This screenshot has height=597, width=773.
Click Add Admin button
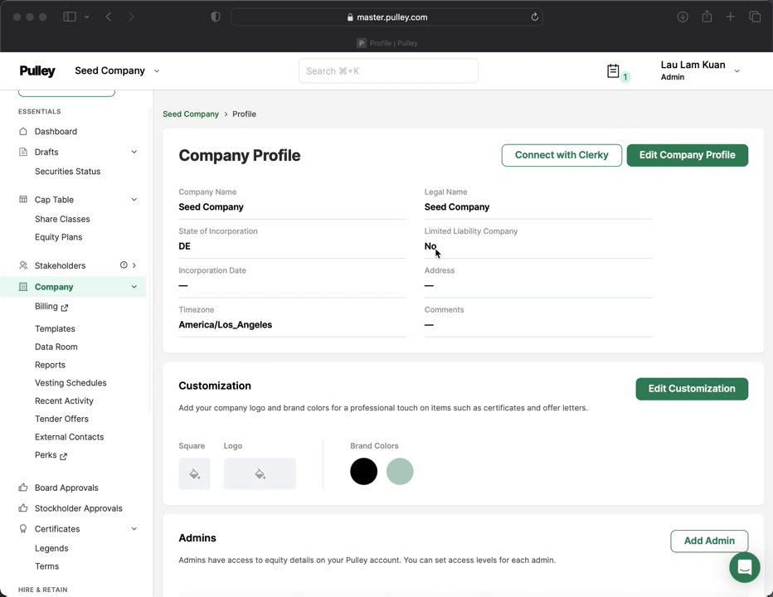(x=709, y=541)
